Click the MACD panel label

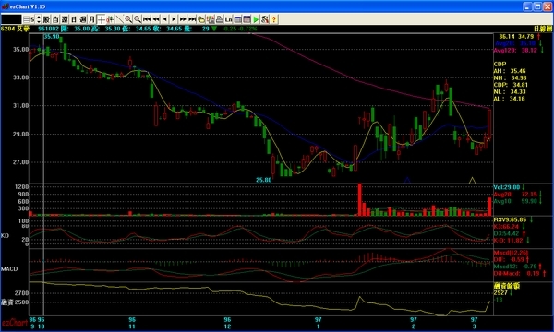tap(9, 269)
